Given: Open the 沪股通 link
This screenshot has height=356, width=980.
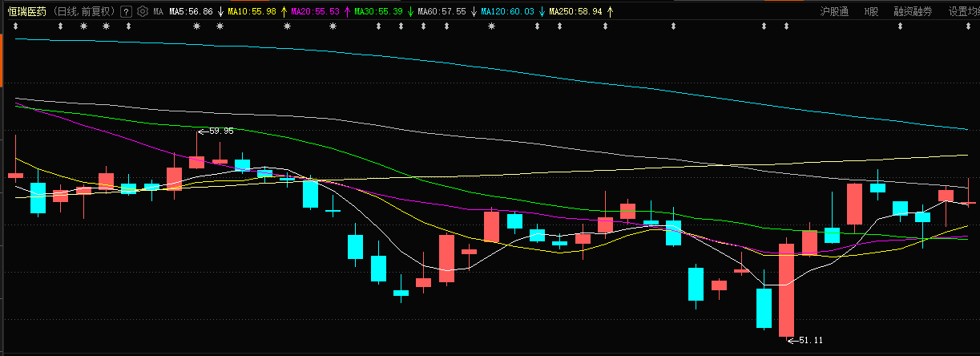Looking at the screenshot, I should [834, 11].
